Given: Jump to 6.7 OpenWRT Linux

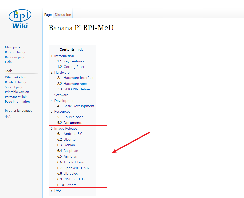Looking at the screenshot, I should pos(73,168).
